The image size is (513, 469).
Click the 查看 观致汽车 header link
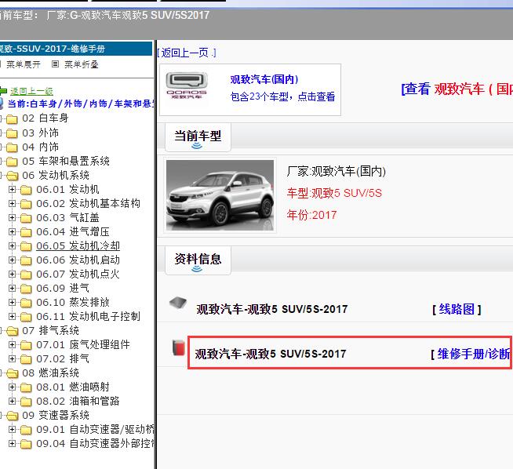457,89
